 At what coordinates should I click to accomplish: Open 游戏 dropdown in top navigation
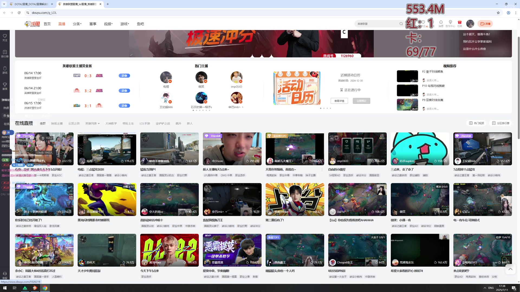click(x=125, y=24)
